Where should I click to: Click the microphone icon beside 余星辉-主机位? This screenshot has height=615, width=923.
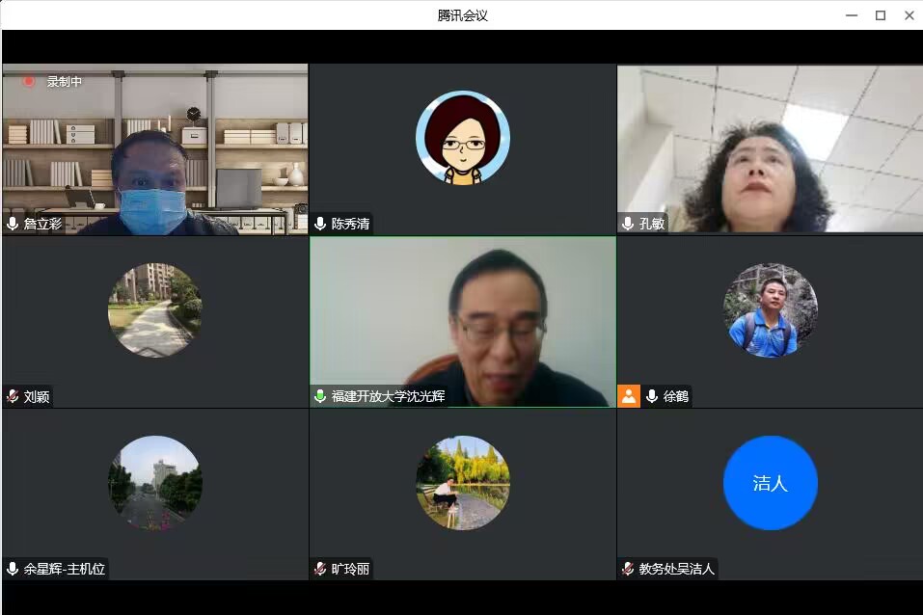click(x=13, y=569)
